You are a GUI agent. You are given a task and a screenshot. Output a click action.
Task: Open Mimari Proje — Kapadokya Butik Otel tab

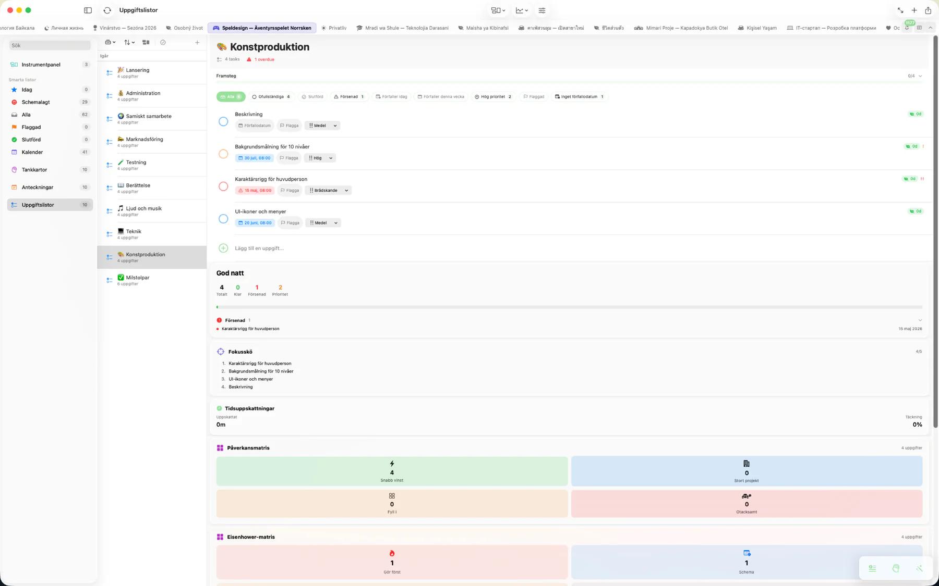click(681, 28)
